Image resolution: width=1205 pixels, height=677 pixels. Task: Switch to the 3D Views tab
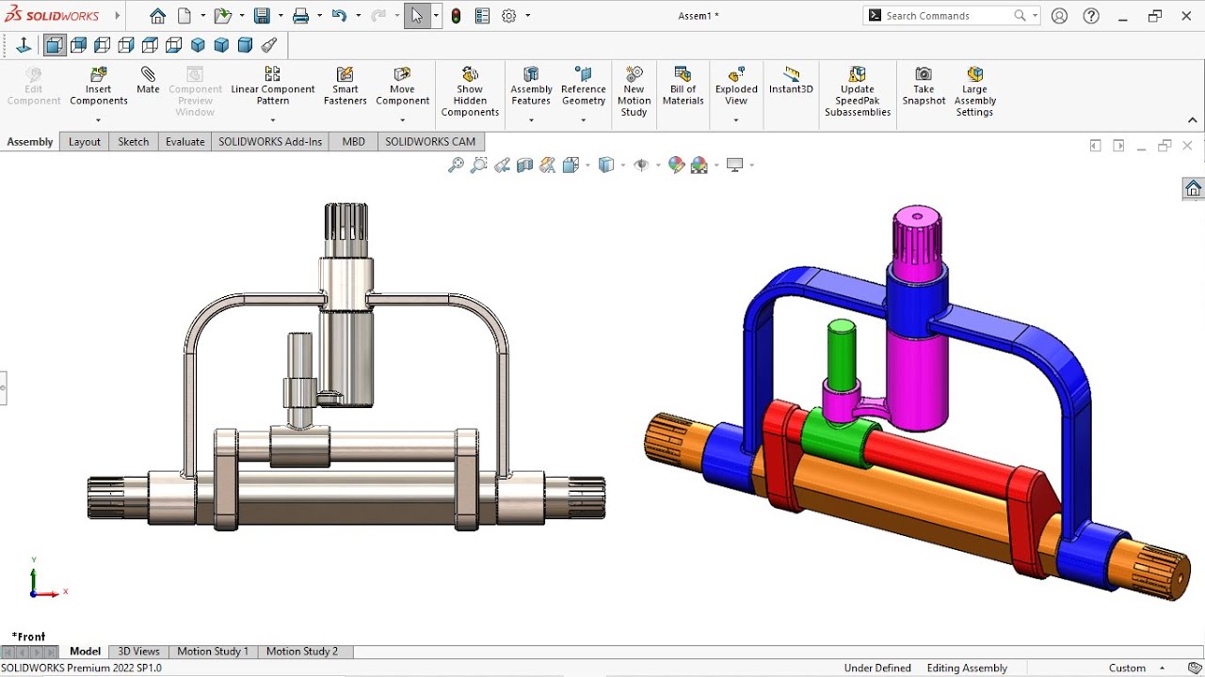coord(138,652)
